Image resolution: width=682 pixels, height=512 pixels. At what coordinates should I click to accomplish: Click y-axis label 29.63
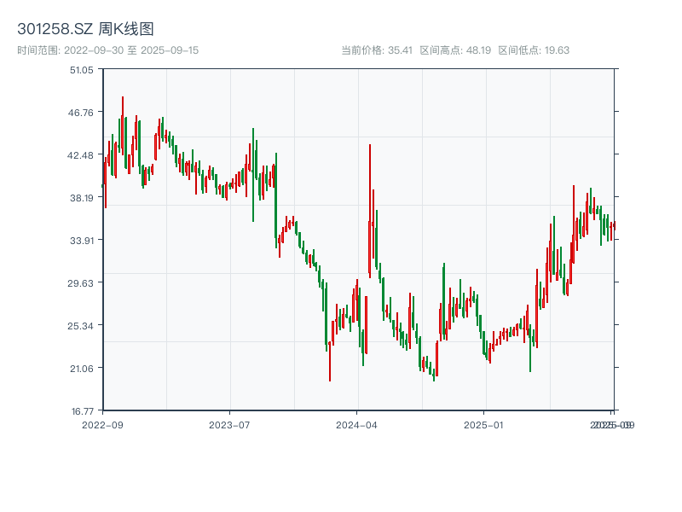tap(80, 283)
